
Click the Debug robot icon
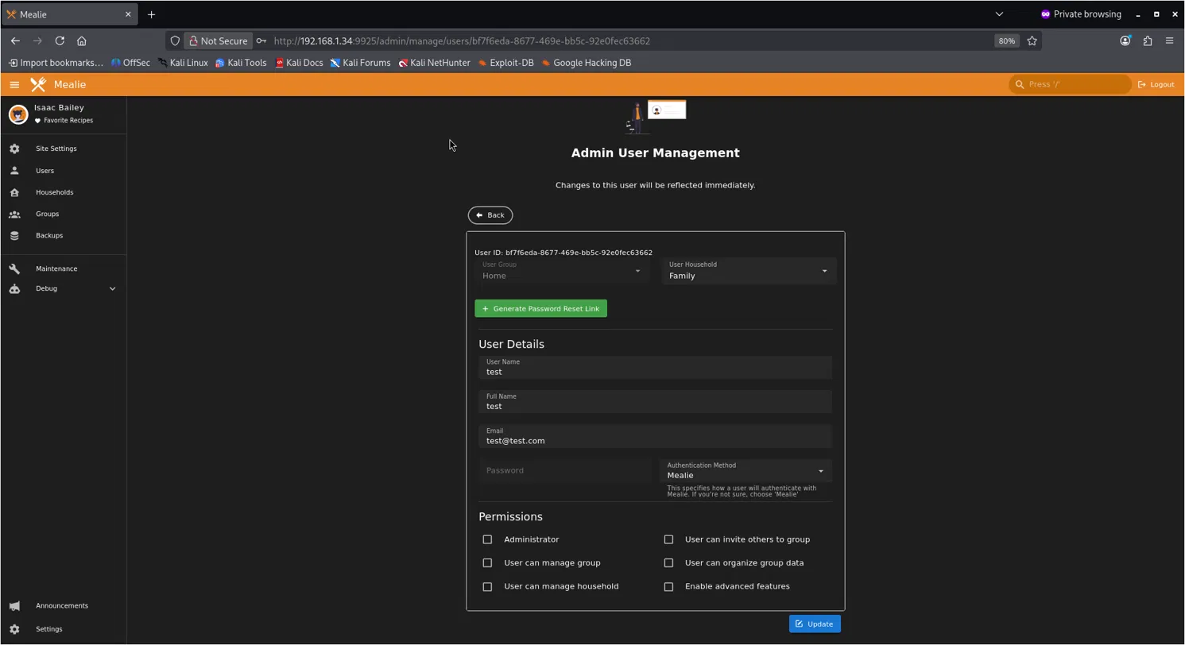[x=14, y=288]
